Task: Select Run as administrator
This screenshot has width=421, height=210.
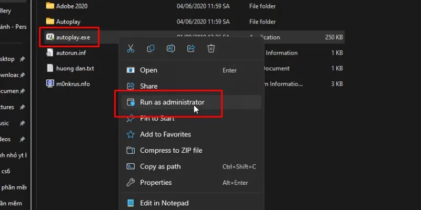Action: [x=191, y=102]
